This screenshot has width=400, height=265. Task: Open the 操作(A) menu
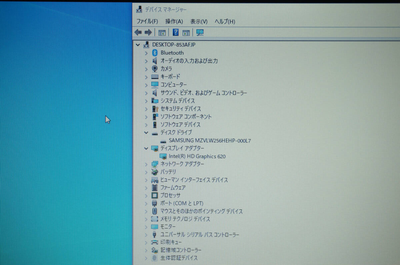tap(174, 21)
